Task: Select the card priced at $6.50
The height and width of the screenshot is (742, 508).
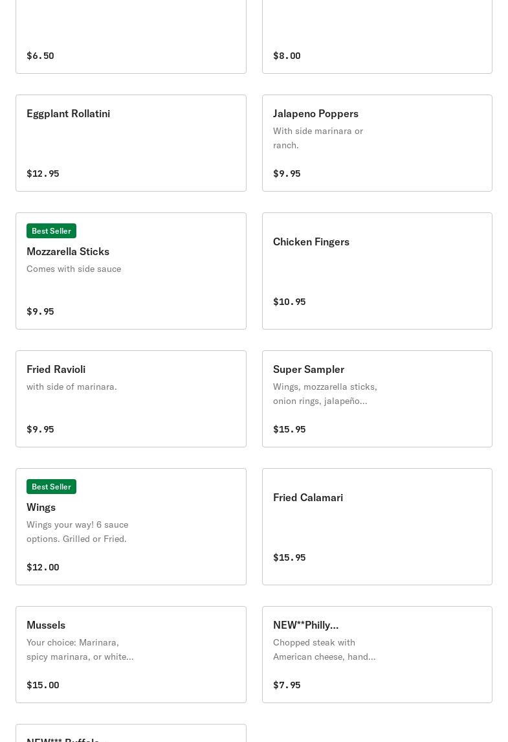Action: 131,37
